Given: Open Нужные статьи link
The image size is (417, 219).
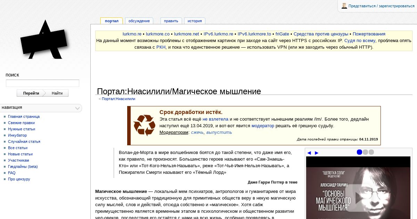Looking at the screenshot, I should 22,129.
